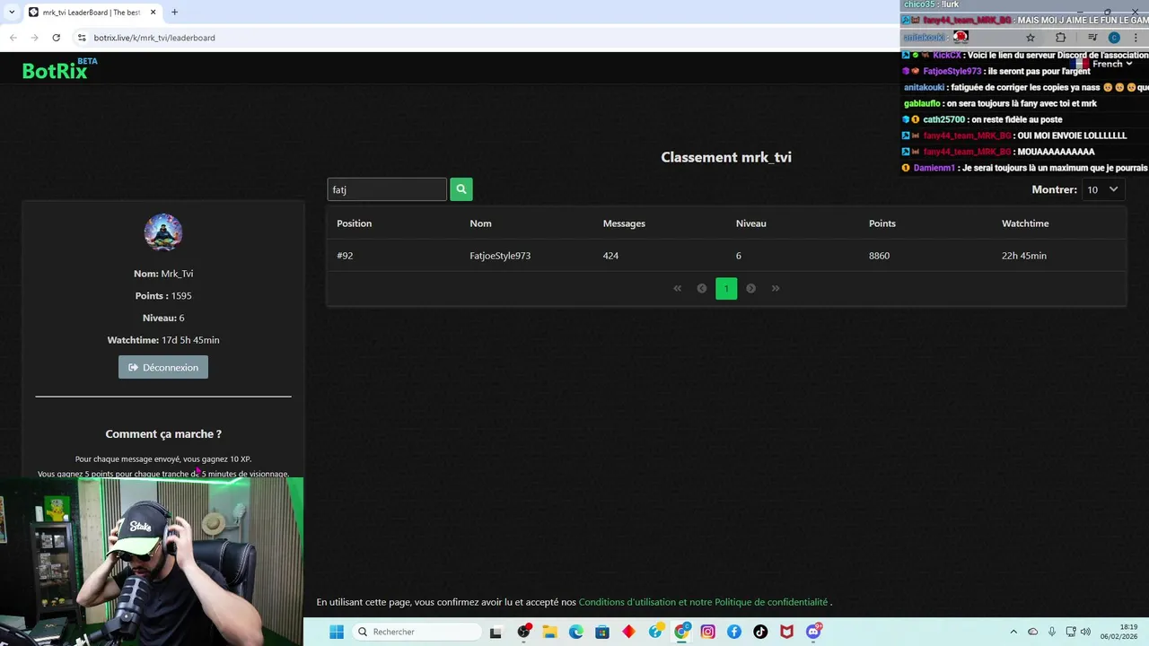Open the Windows Start menu

(x=337, y=632)
